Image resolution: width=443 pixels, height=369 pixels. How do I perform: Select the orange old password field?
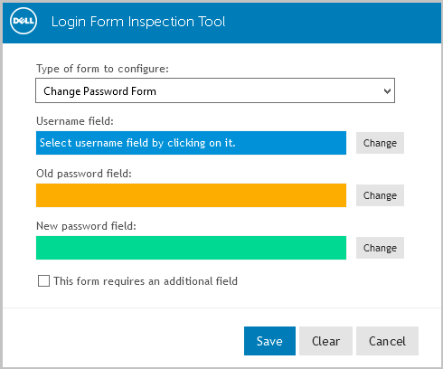pos(191,195)
